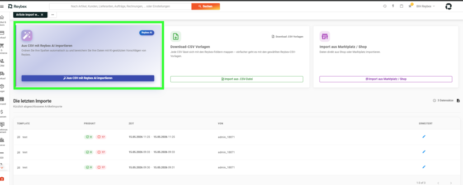Click the Die letzten Importe heading
The width and height of the screenshot is (463, 185).
click(x=32, y=101)
